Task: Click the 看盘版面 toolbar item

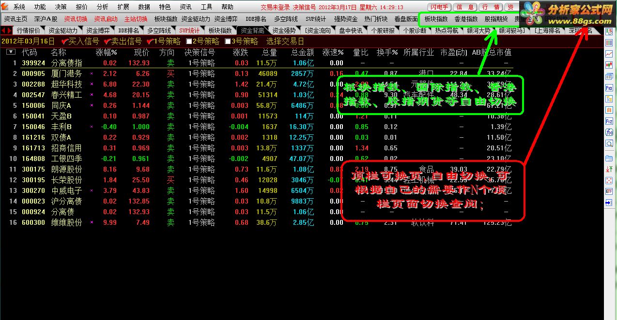Action: click(x=406, y=19)
